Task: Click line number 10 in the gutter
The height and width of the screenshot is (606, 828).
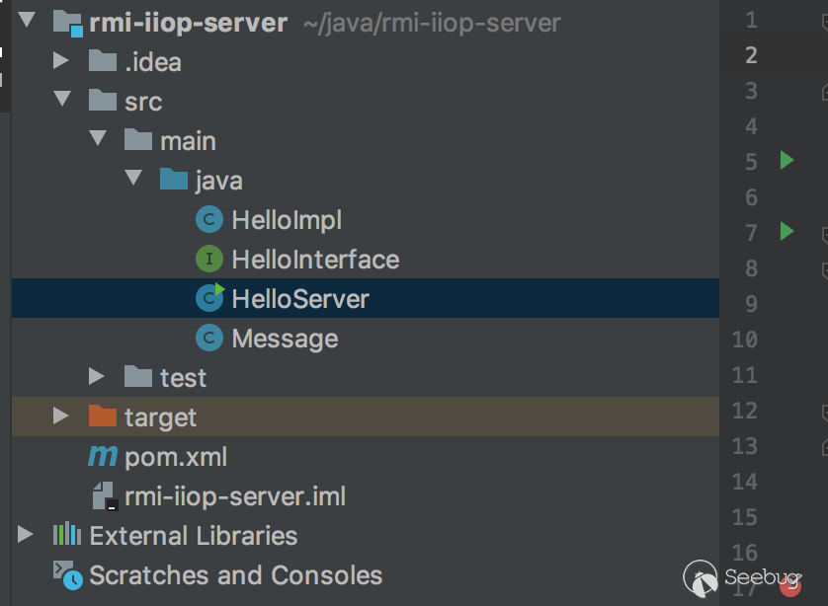Action: pos(744,340)
